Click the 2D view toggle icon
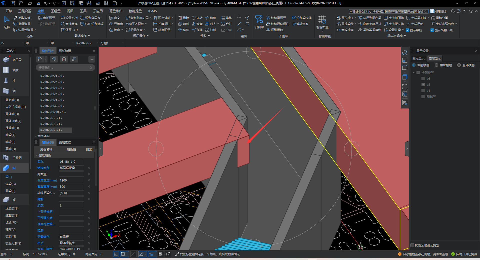 405,60
